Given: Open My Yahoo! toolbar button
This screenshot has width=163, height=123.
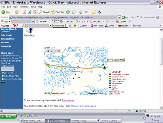Looking at the screenshot, I should [97, 26].
